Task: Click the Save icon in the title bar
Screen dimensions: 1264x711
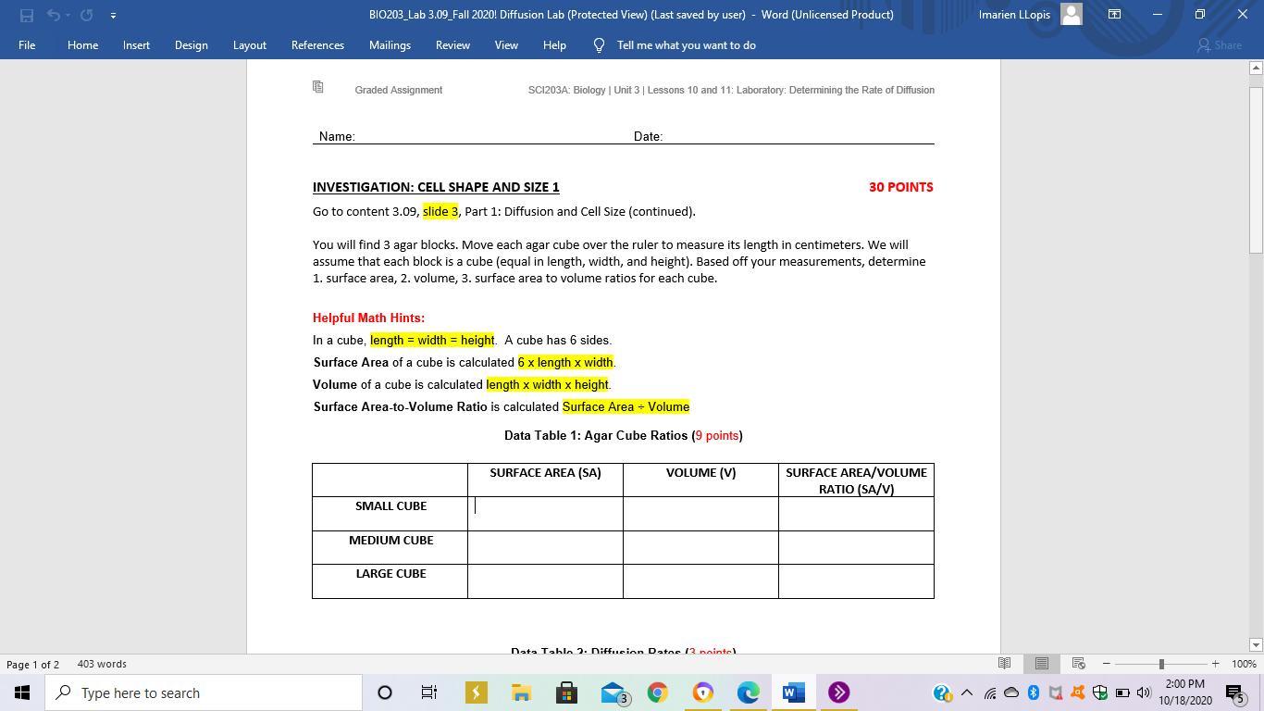Action: (x=26, y=15)
